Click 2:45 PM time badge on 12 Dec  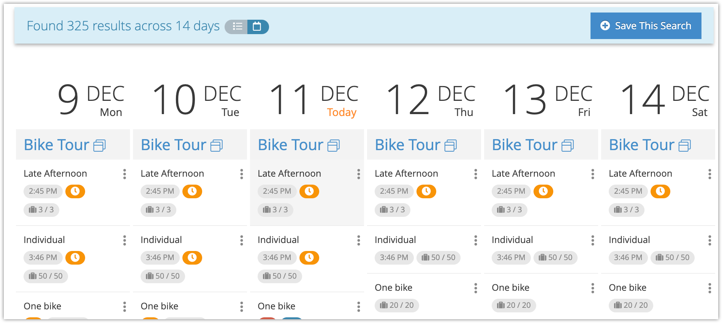click(394, 191)
